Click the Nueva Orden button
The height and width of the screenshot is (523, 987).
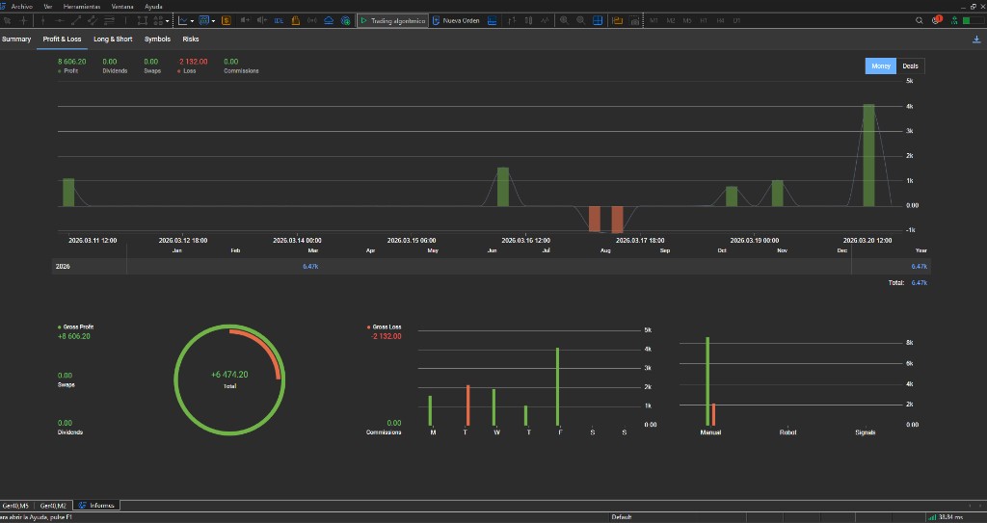tap(456, 20)
